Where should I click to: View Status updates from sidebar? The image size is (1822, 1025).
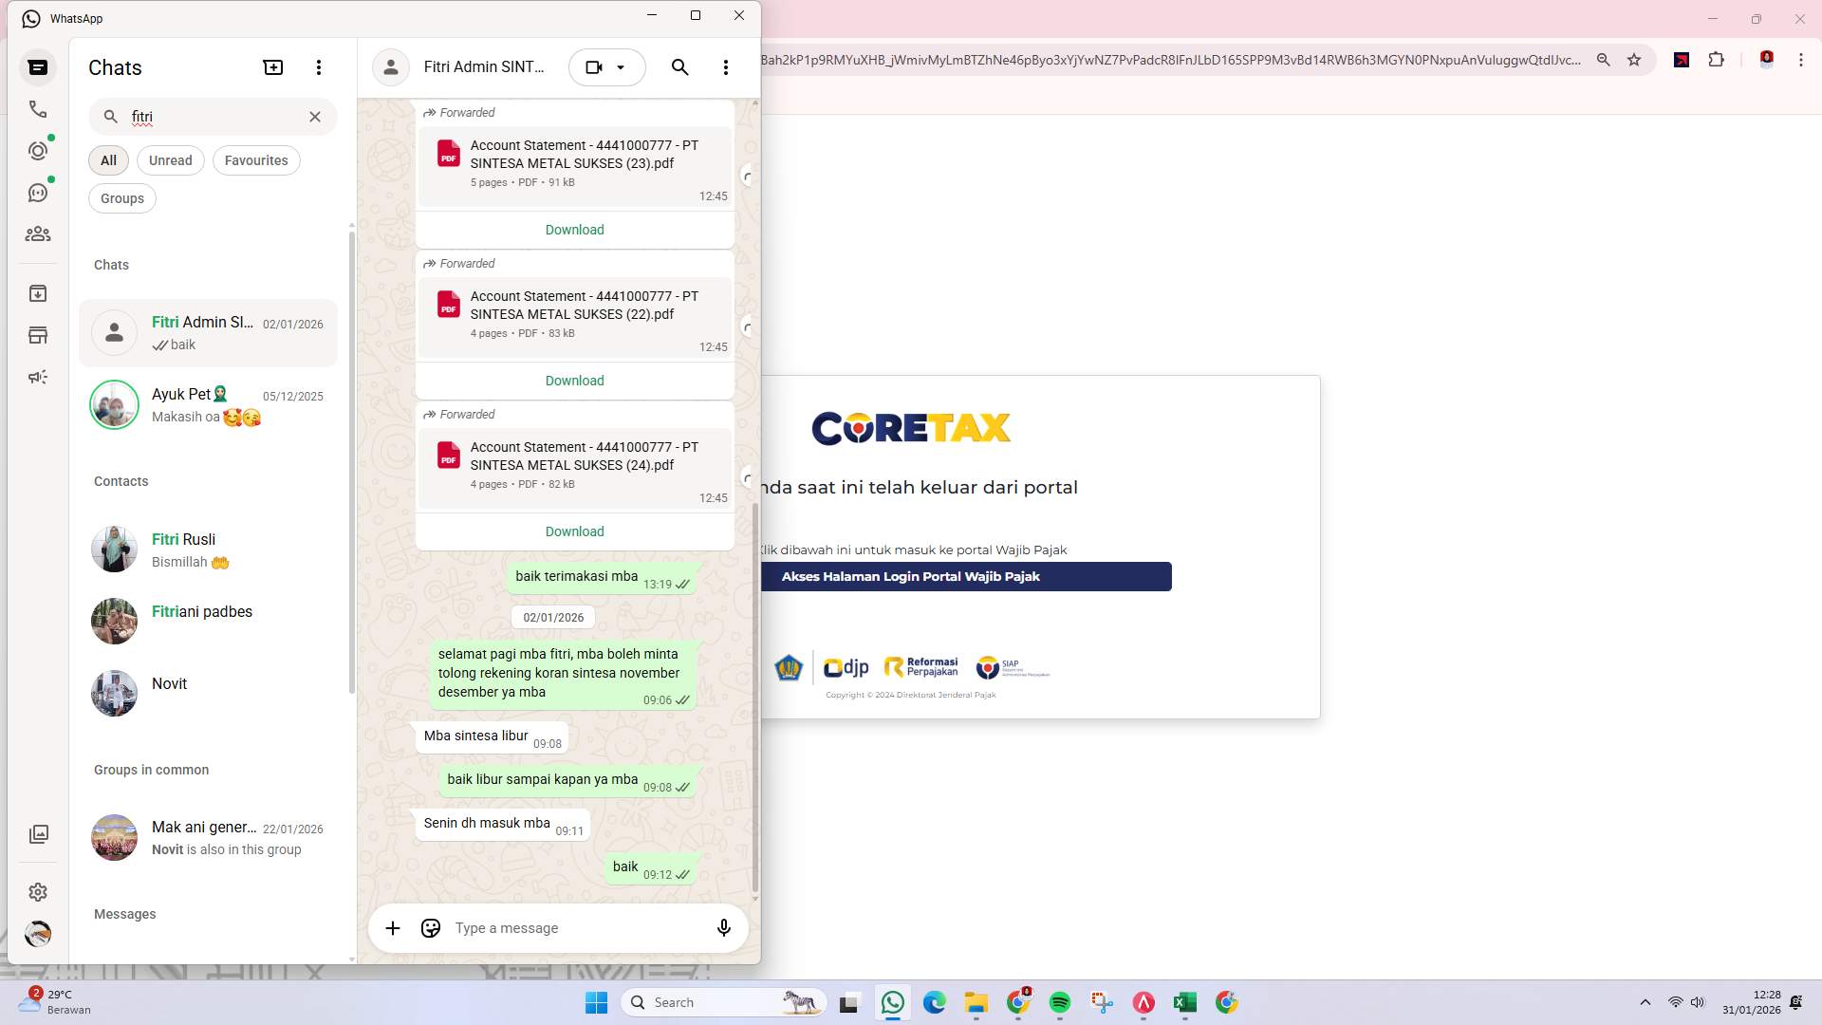coord(38,150)
